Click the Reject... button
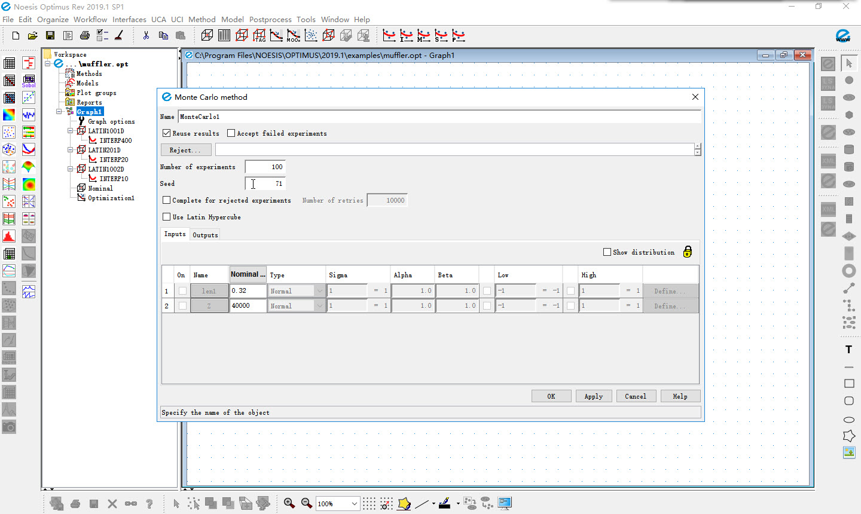This screenshot has width=861, height=514. (186, 150)
